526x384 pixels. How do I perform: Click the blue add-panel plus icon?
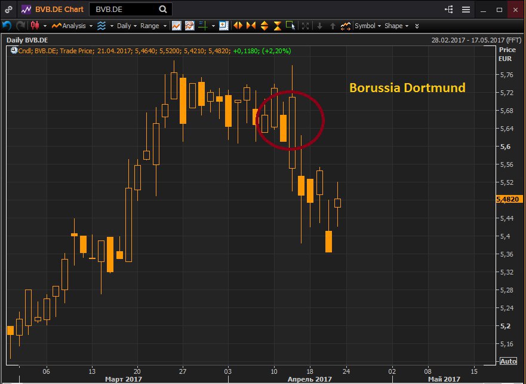pyautogui.click(x=223, y=26)
